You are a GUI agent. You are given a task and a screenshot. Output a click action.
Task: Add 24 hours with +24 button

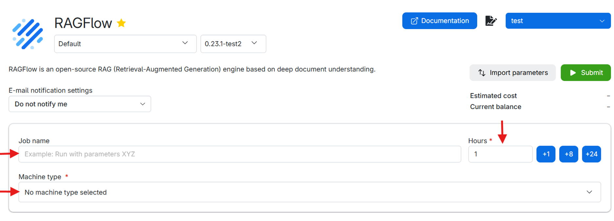pos(591,154)
